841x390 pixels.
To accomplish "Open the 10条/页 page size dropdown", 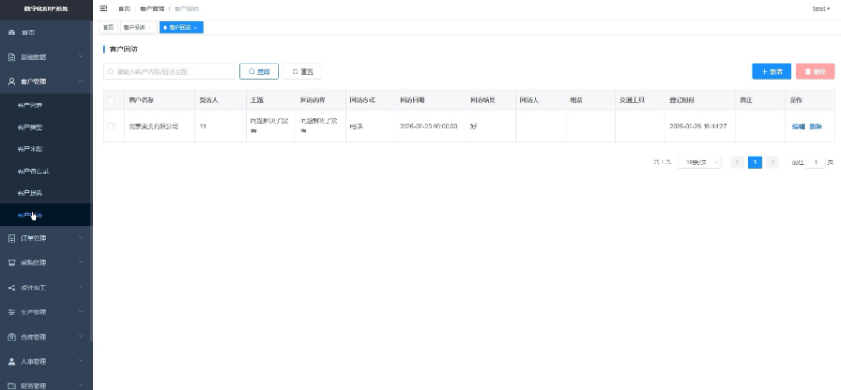I will point(700,162).
